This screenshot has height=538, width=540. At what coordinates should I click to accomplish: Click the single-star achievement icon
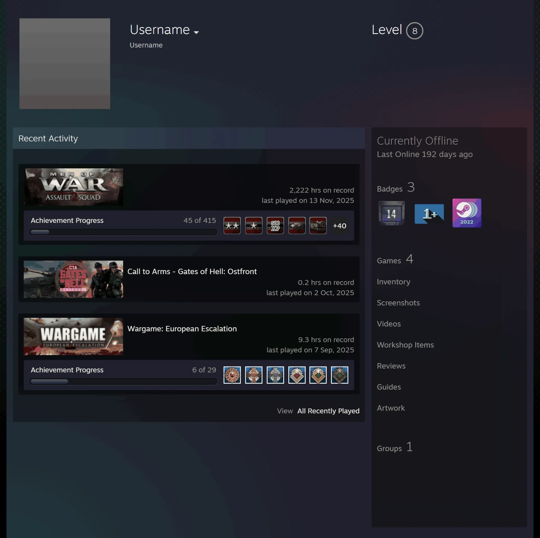253,225
